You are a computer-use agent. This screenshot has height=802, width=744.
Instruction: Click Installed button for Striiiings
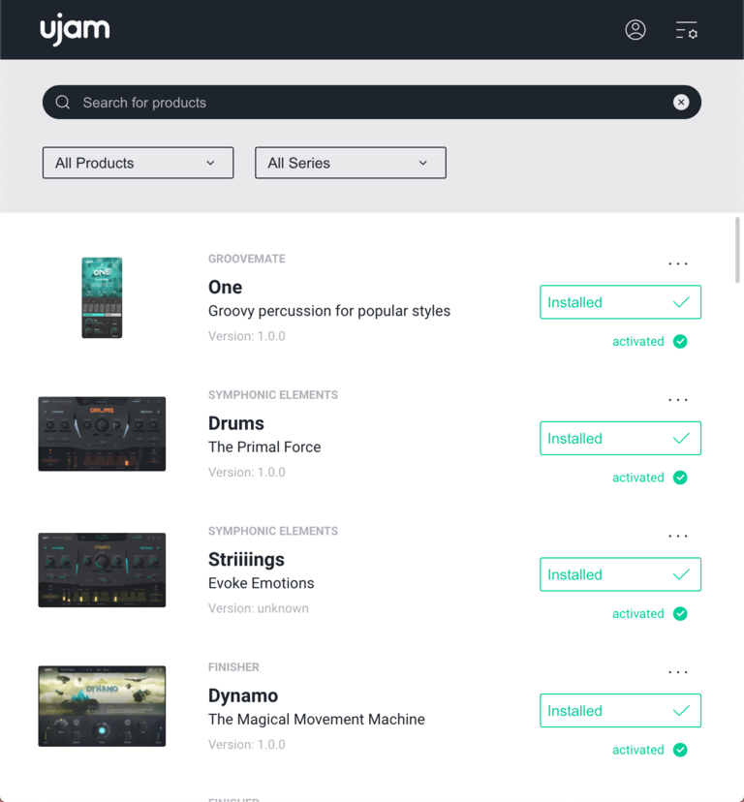620,574
